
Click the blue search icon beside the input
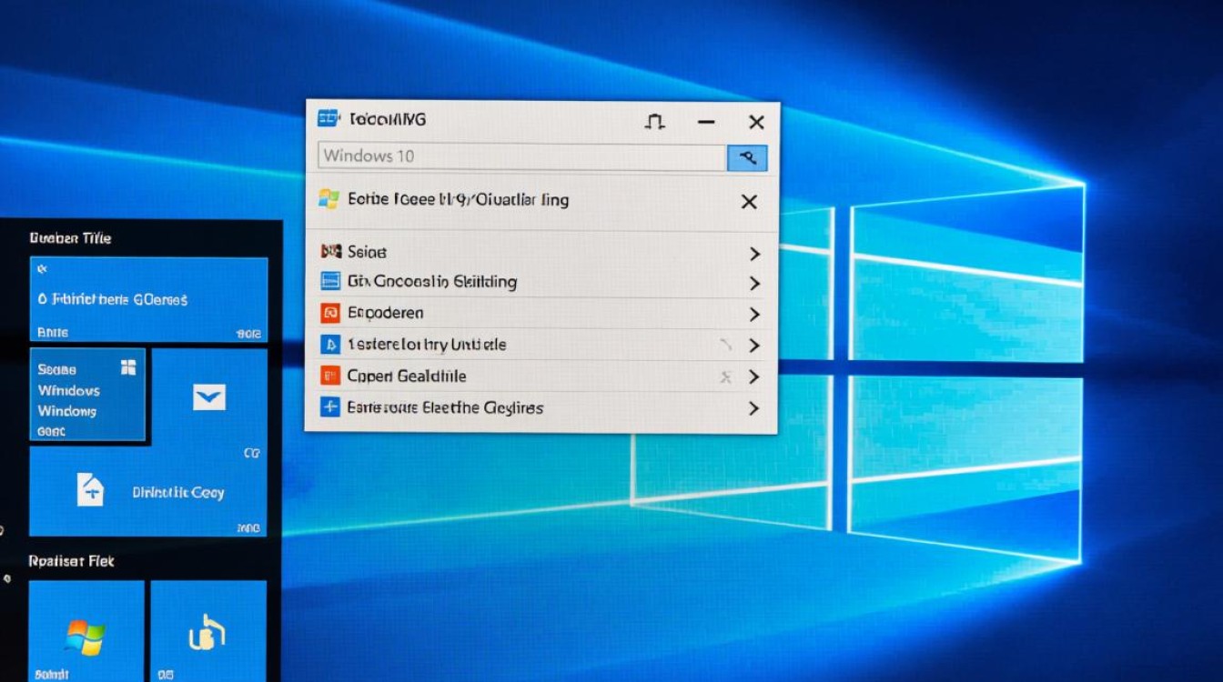(x=747, y=157)
